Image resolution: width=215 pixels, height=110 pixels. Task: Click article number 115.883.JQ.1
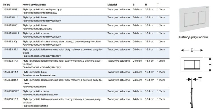pyautogui.click(x=11, y=42)
